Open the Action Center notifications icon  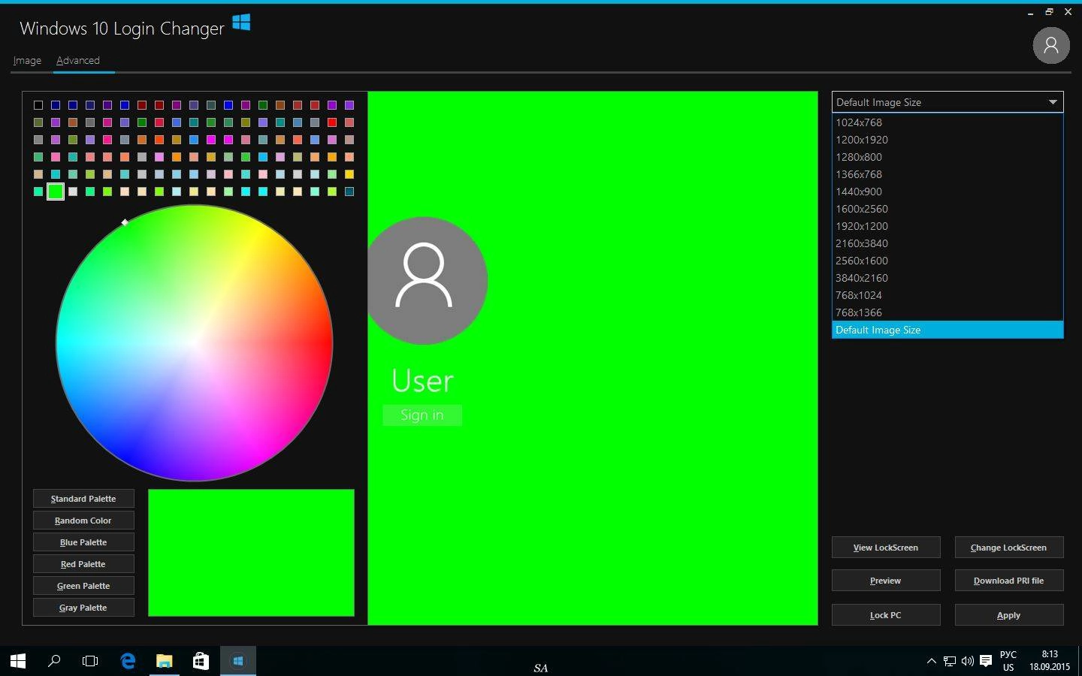click(986, 661)
